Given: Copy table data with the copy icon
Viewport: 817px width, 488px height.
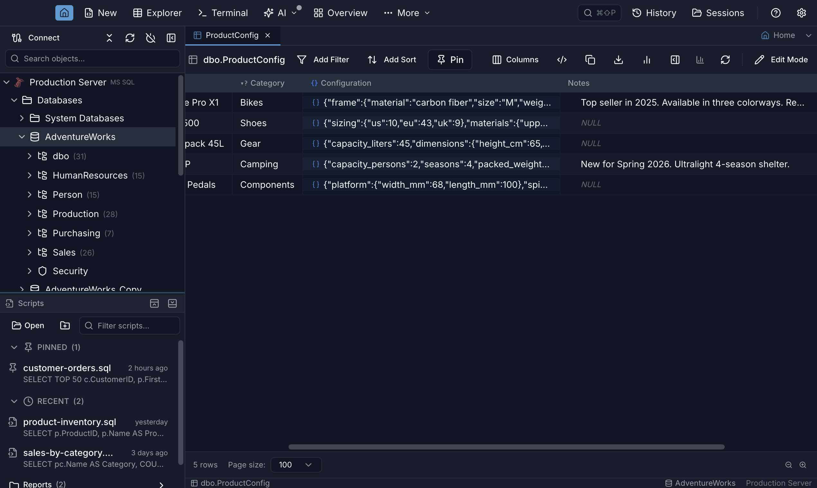Looking at the screenshot, I should (590, 59).
